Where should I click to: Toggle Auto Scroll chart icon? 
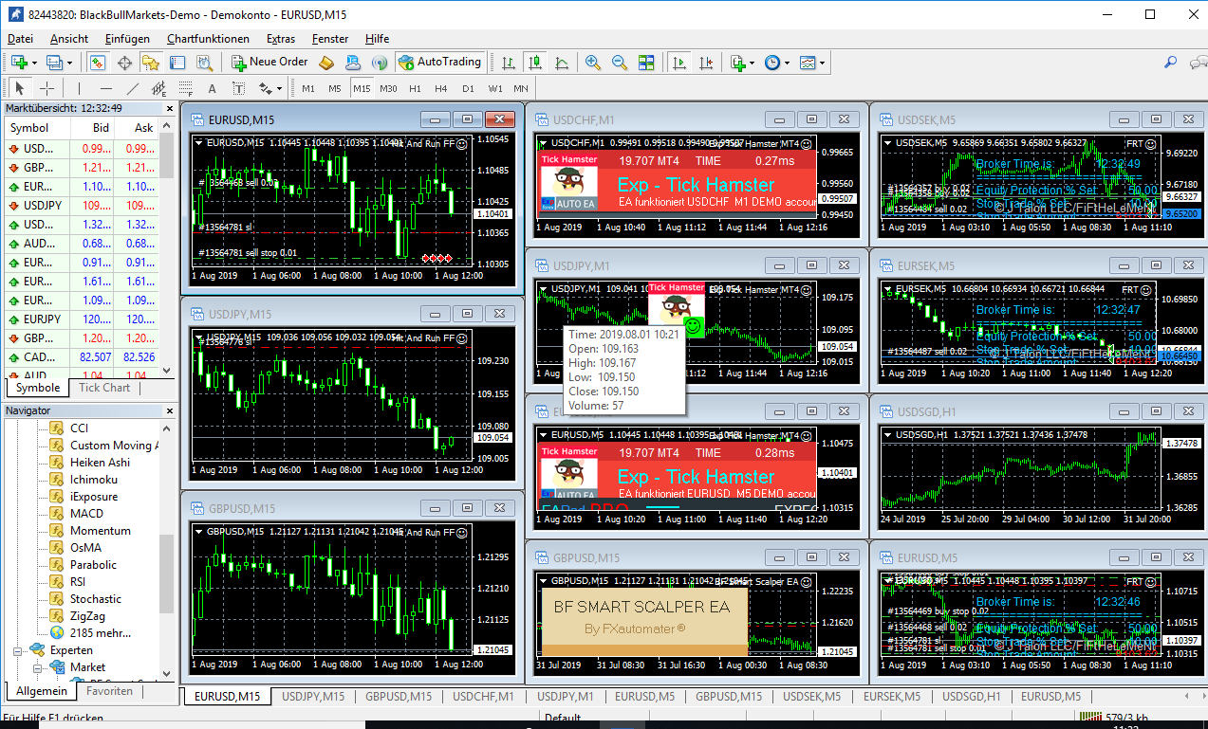tap(678, 62)
